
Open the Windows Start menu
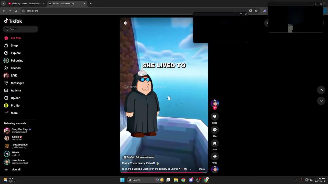122,180
